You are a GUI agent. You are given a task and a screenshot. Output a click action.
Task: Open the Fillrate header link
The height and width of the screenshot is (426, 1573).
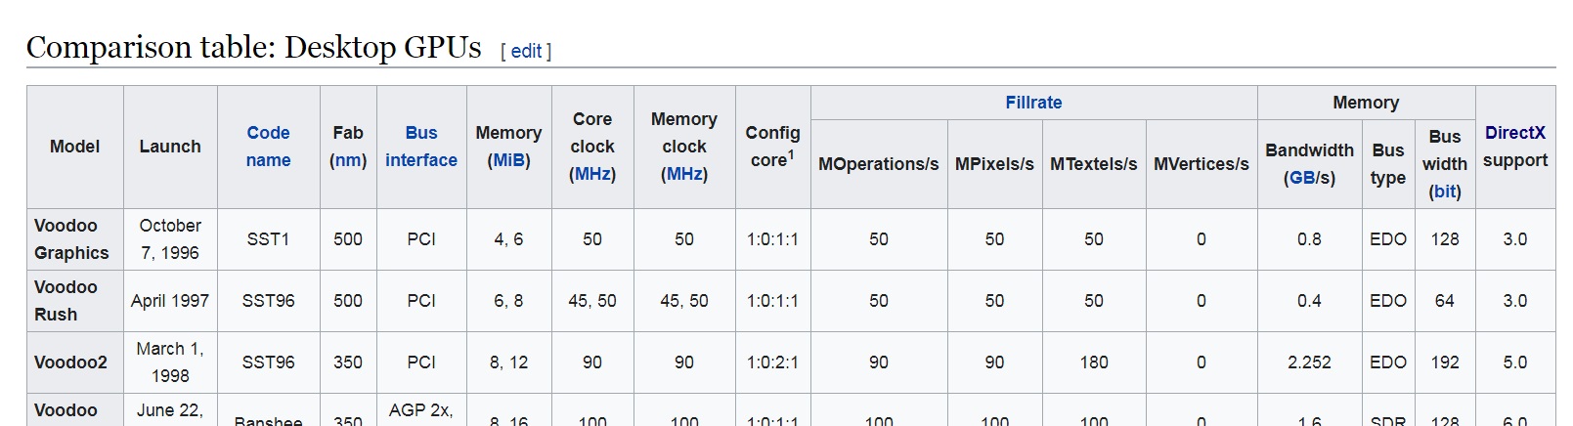[1033, 103]
